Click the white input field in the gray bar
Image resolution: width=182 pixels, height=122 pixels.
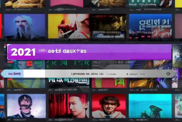click(x=34, y=74)
